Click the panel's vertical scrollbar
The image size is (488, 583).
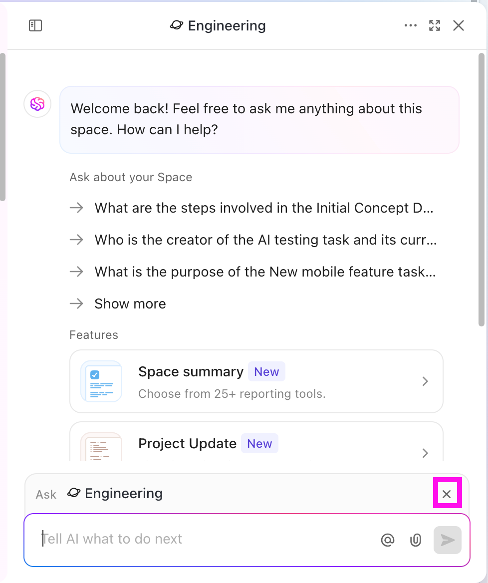482,190
